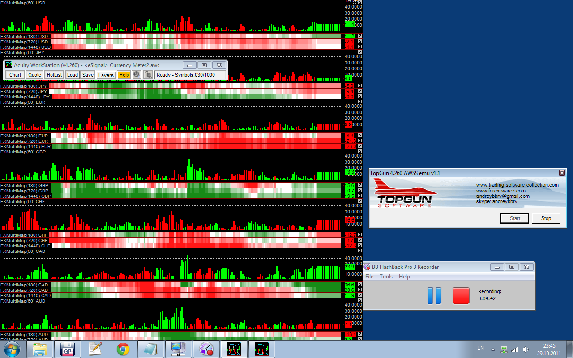Image resolution: width=573 pixels, height=358 pixels.
Task: Click the speaker sound icon in Acuity toolbar
Action: [137, 75]
